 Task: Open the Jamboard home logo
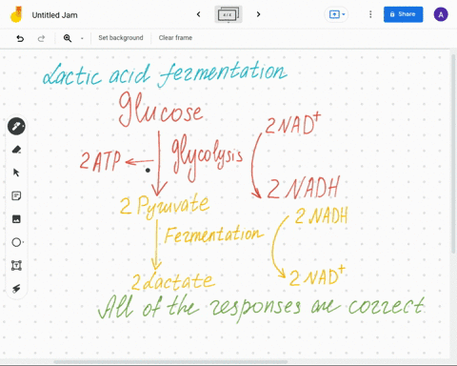[x=16, y=14]
